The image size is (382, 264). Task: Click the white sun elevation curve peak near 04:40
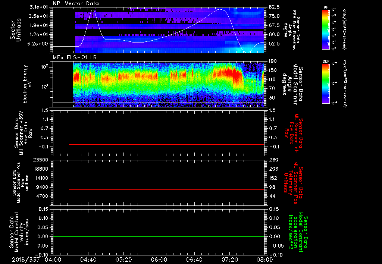[93, 10]
